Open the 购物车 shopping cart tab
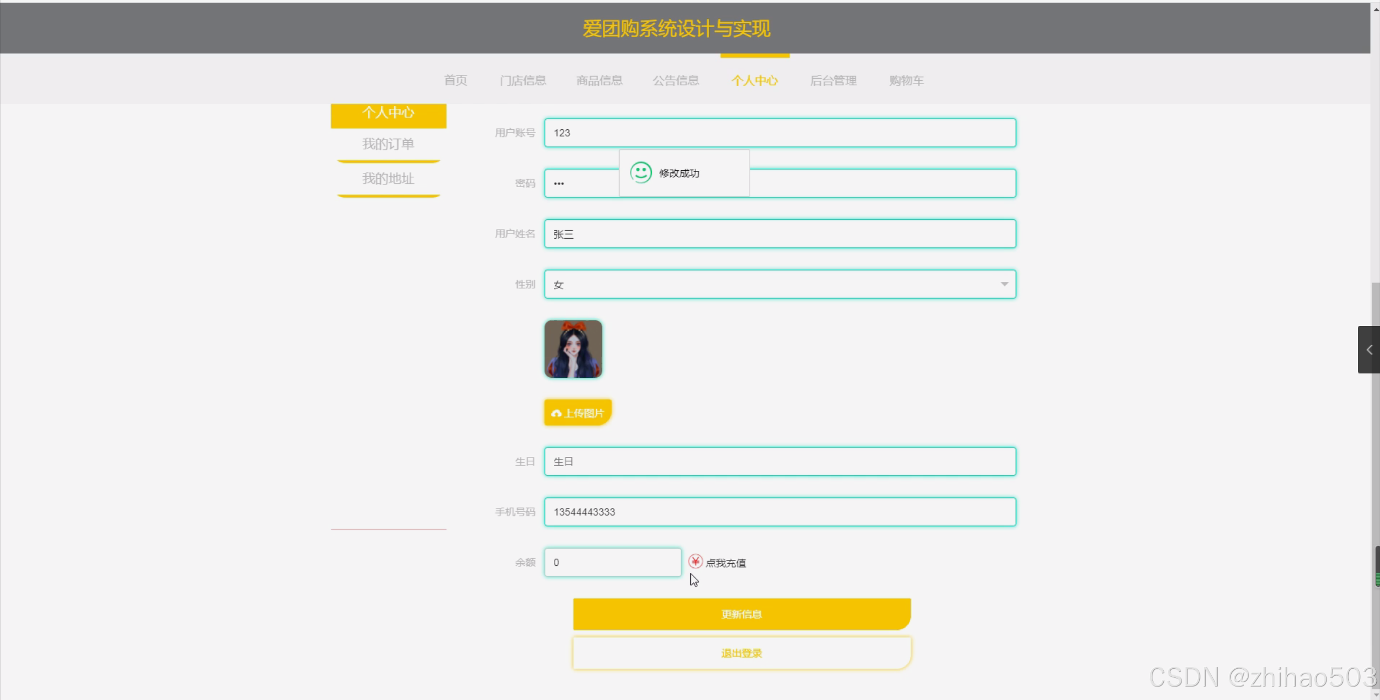The height and width of the screenshot is (700, 1380). click(x=906, y=80)
